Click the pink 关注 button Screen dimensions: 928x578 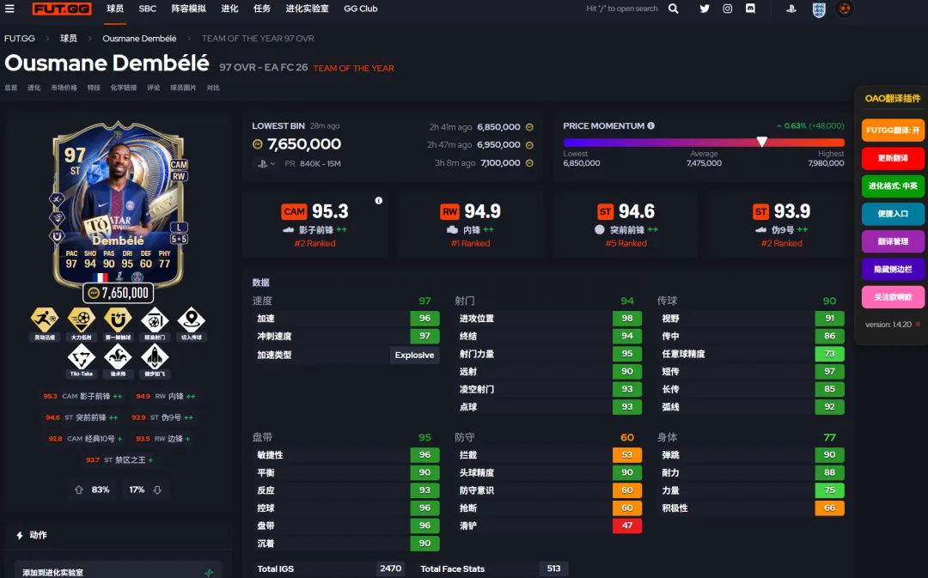[893, 297]
